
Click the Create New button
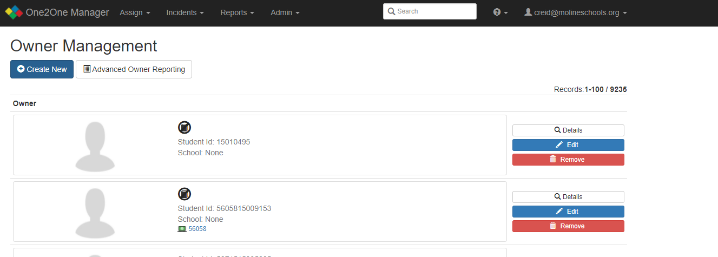(x=42, y=69)
